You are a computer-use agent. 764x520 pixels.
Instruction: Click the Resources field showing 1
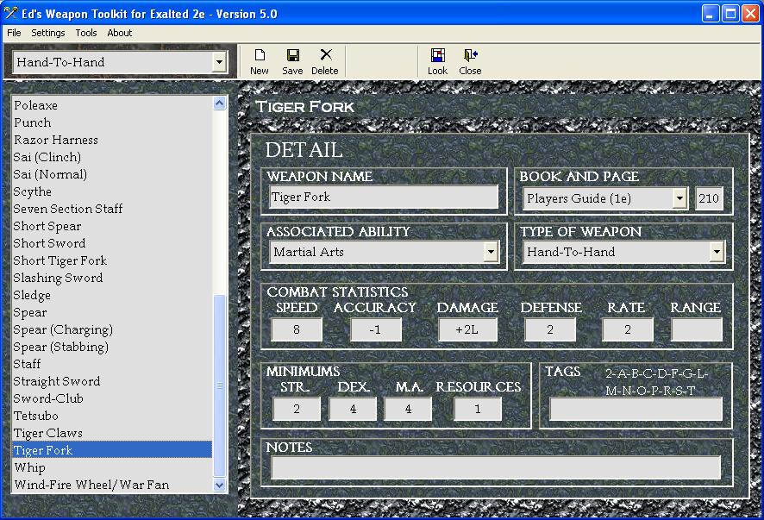478,409
